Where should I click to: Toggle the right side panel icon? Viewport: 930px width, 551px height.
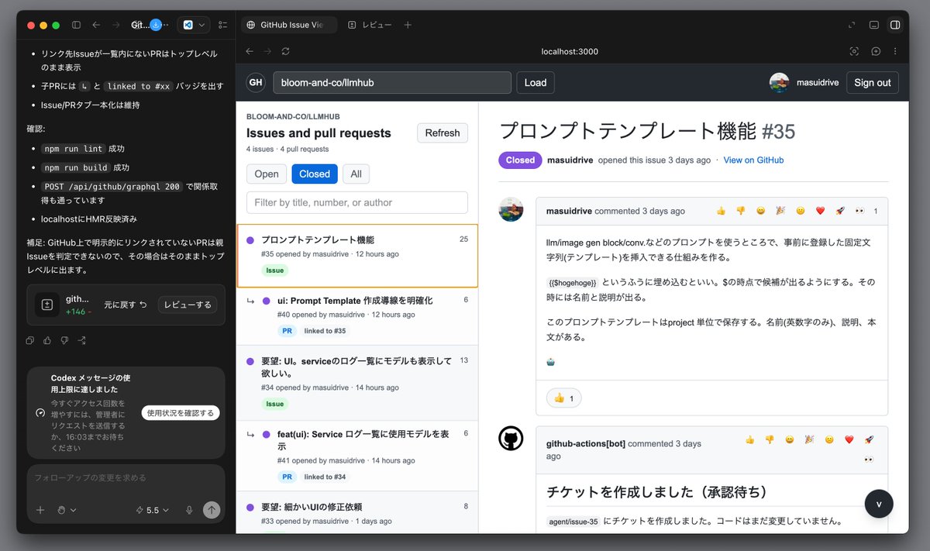[895, 25]
